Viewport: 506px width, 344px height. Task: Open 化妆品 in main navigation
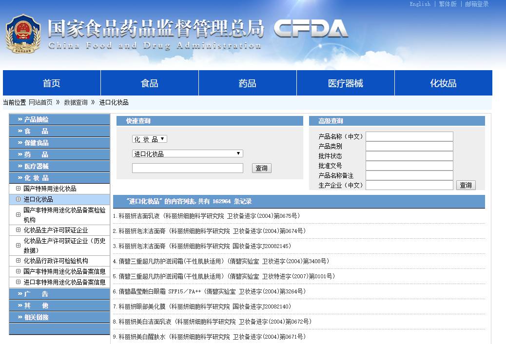coord(444,83)
